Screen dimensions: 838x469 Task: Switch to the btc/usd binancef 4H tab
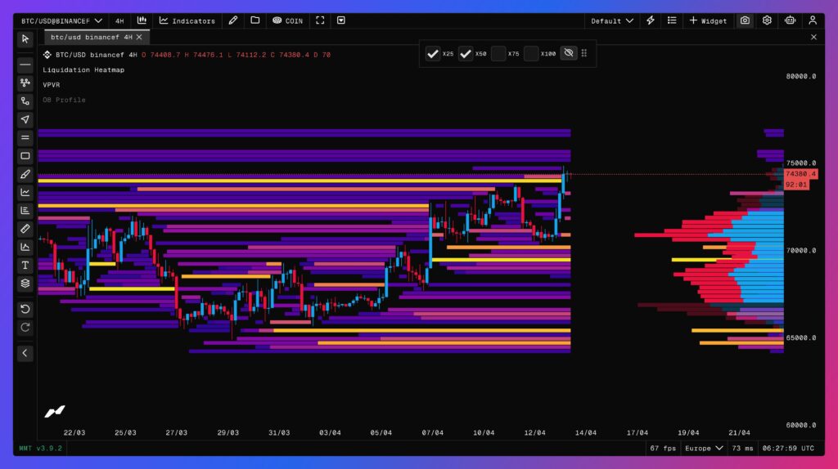[x=92, y=38]
